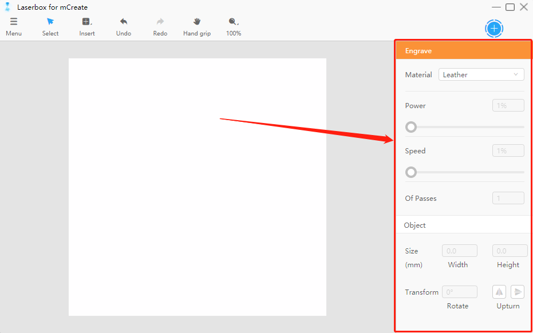Viewport: 533px width, 333px height.
Task: Click the 'Rotate' caption text
Action: [x=457, y=306]
